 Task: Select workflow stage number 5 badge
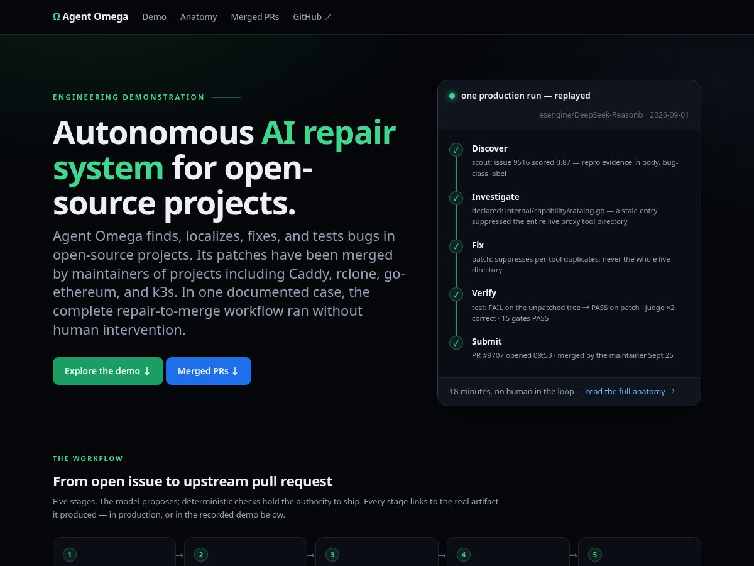pos(595,555)
